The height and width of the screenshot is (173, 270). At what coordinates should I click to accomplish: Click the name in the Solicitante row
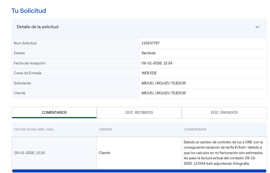click(x=164, y=83)
